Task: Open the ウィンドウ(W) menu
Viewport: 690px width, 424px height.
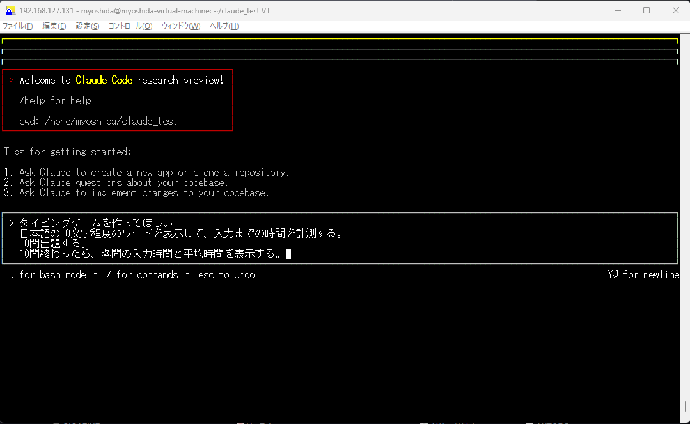Action: (181, 26)
